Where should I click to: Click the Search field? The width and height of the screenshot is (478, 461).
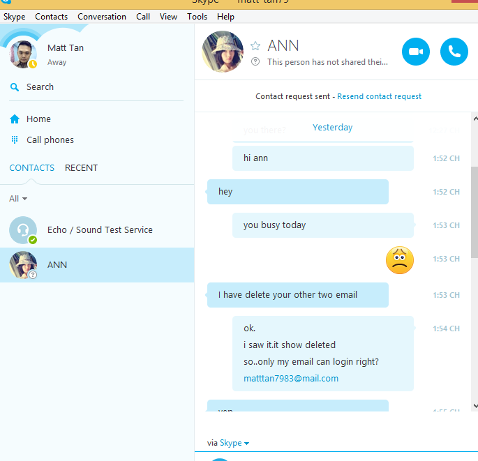tap(96, 87)
